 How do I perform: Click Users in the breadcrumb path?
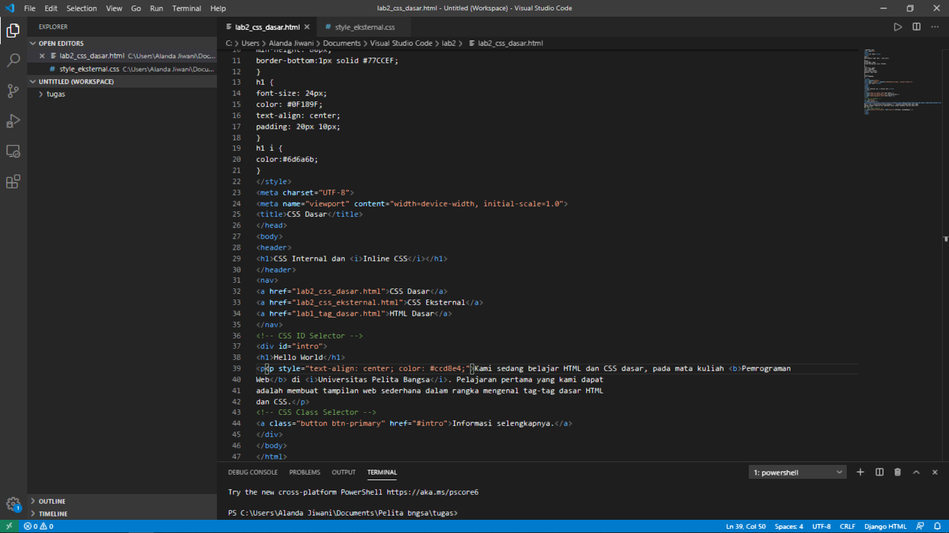click(250, 43)
